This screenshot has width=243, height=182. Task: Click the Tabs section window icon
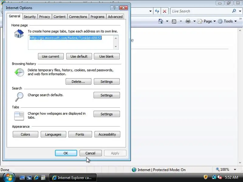(x=19, y=116)
